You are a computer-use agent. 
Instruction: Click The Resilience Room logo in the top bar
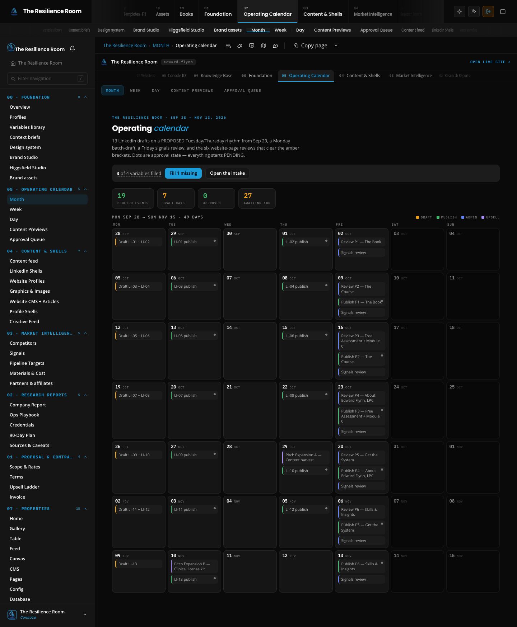tap(14, 11)
